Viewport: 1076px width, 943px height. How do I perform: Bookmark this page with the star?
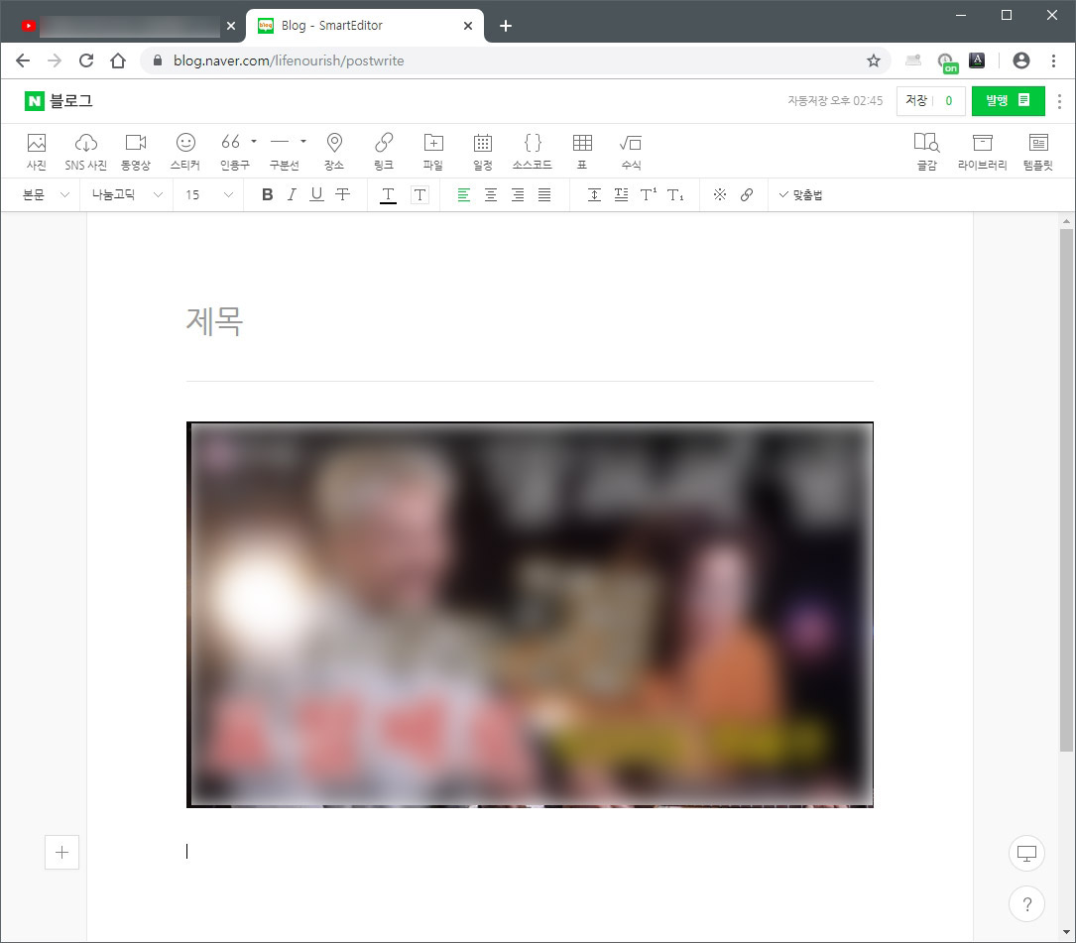pyautogui.click(x=873, y=60)
